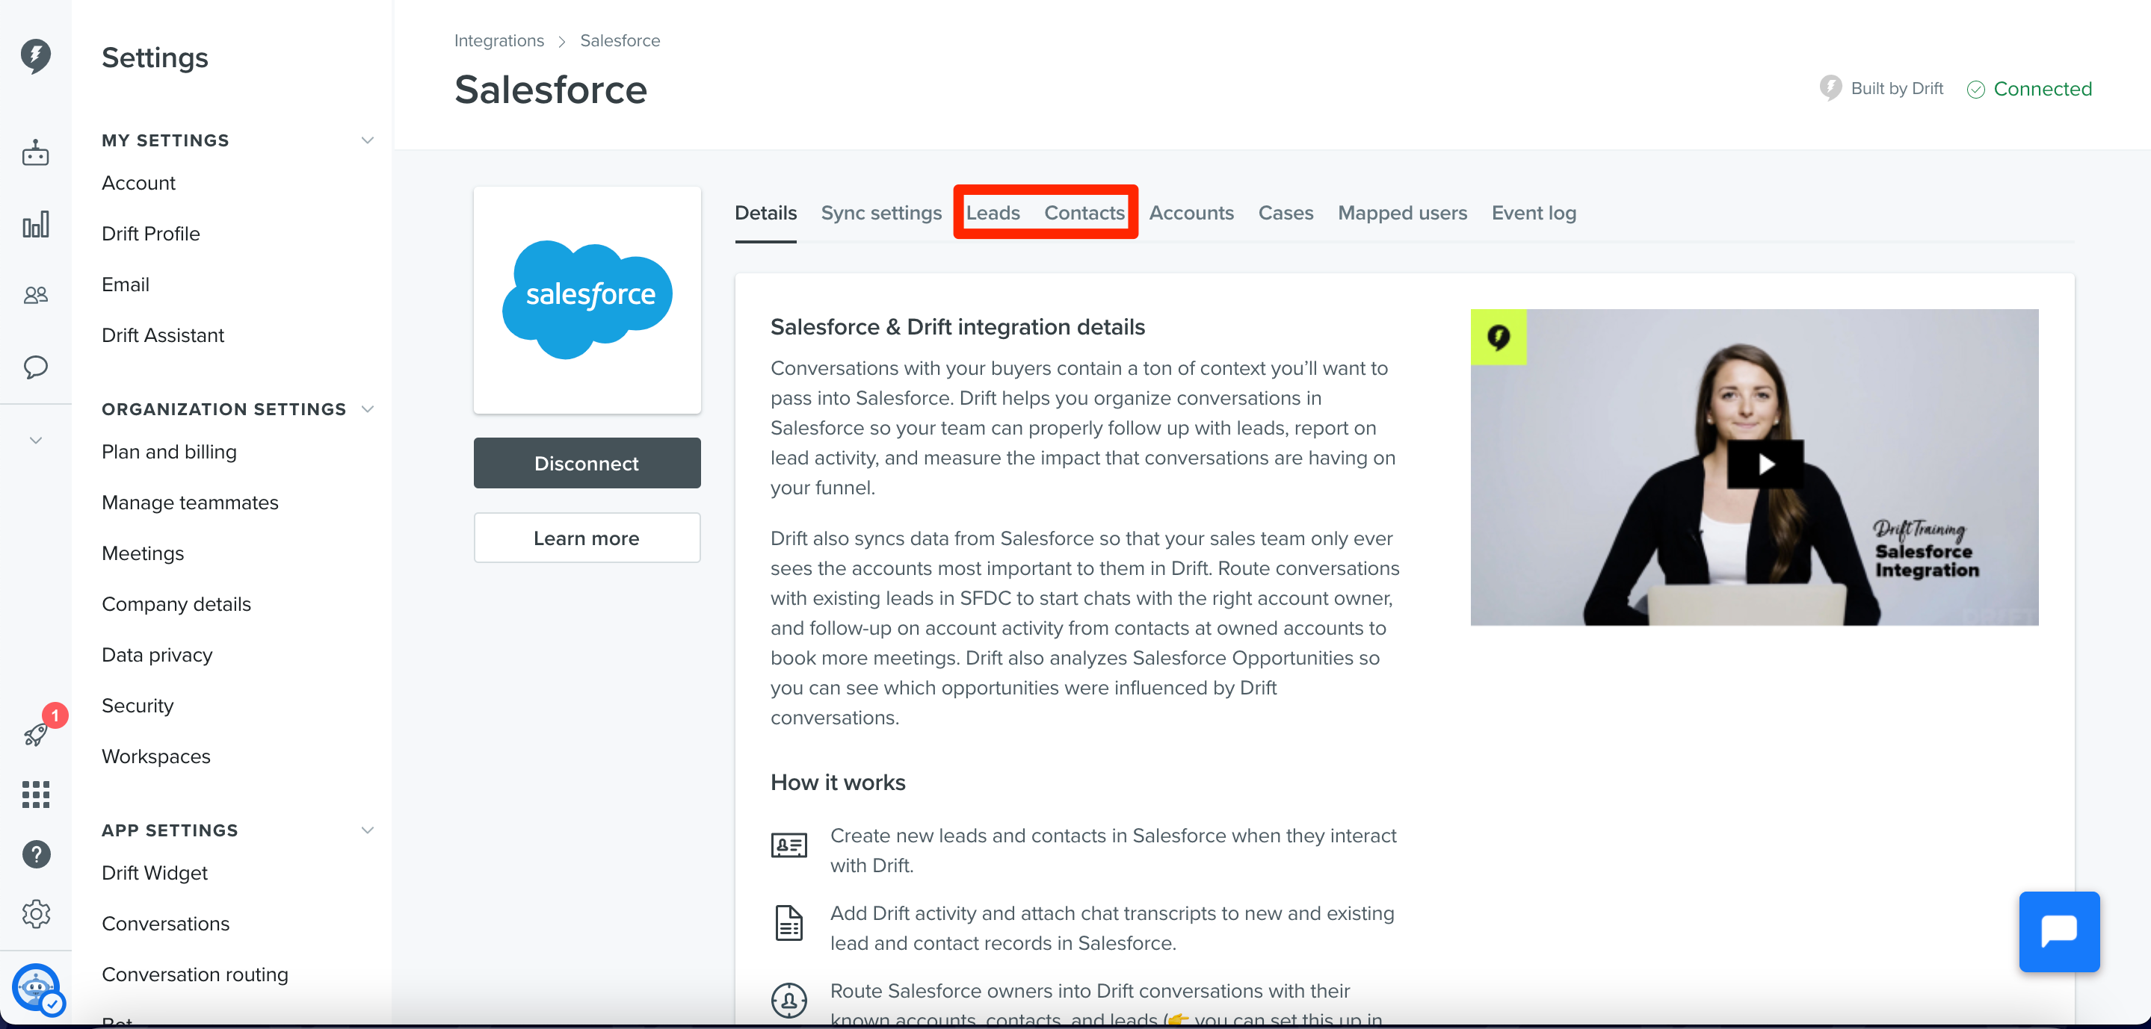Open the Mapped users tab

(x=1402, y=213)
